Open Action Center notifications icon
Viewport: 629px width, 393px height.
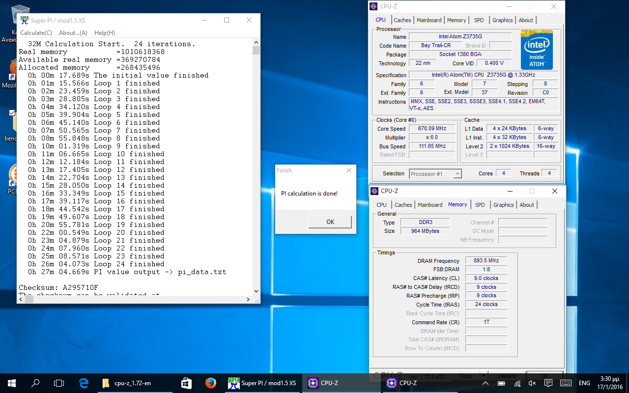tap(548, 383)
